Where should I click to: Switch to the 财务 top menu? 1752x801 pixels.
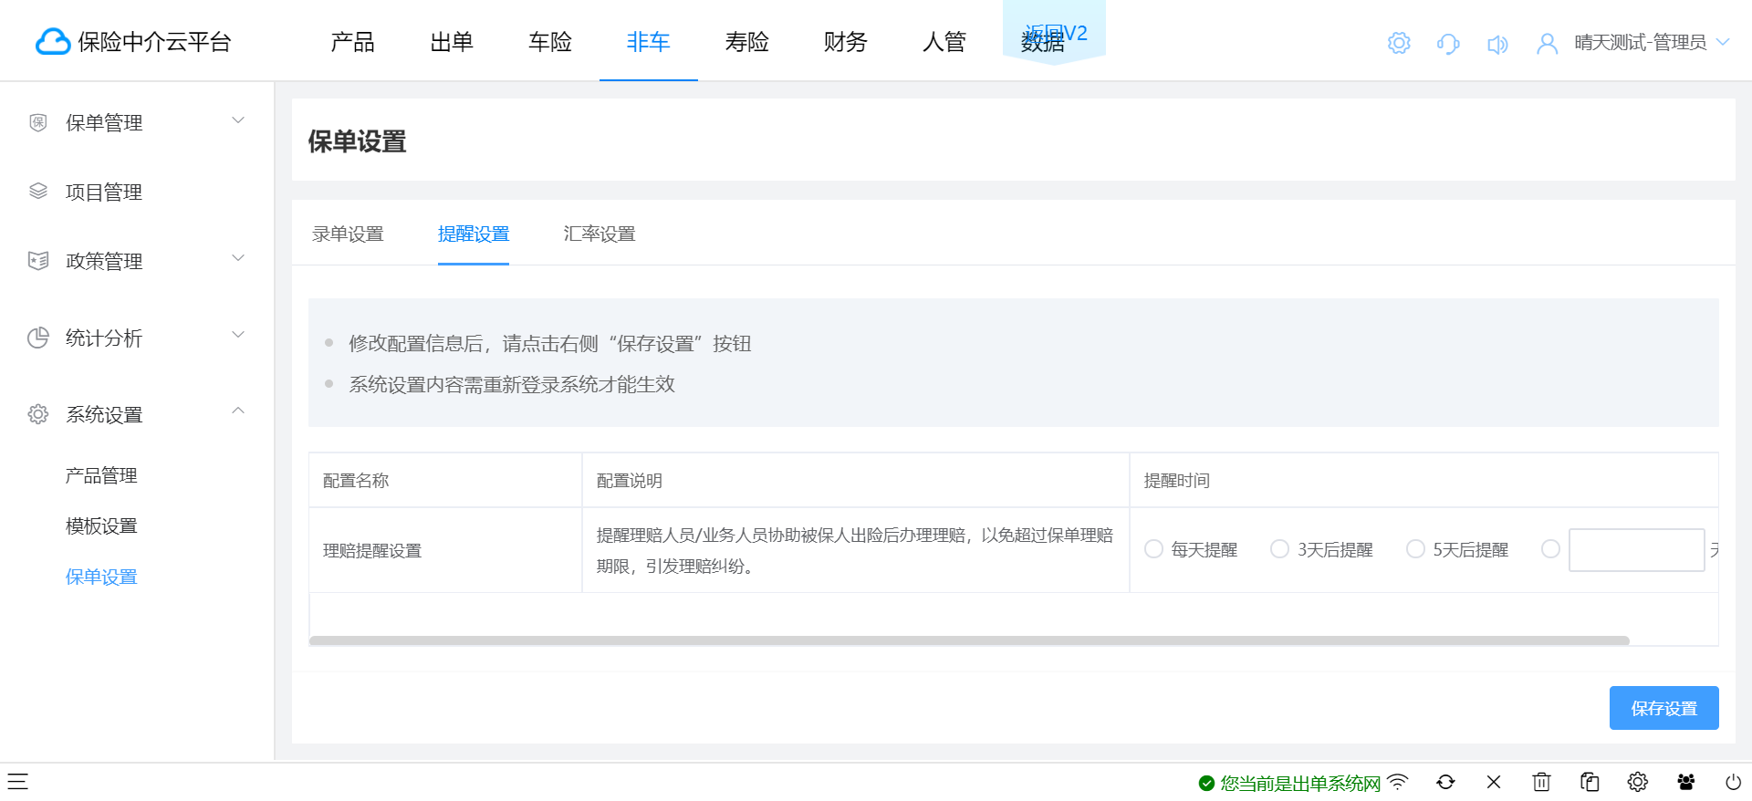click(x=846, y=42)
